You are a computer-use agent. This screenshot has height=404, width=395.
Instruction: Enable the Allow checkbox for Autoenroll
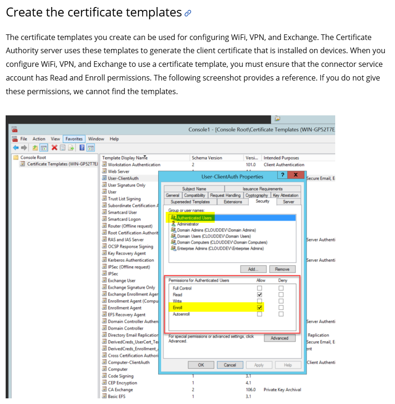pyautogui.click(x=259, y=314)
